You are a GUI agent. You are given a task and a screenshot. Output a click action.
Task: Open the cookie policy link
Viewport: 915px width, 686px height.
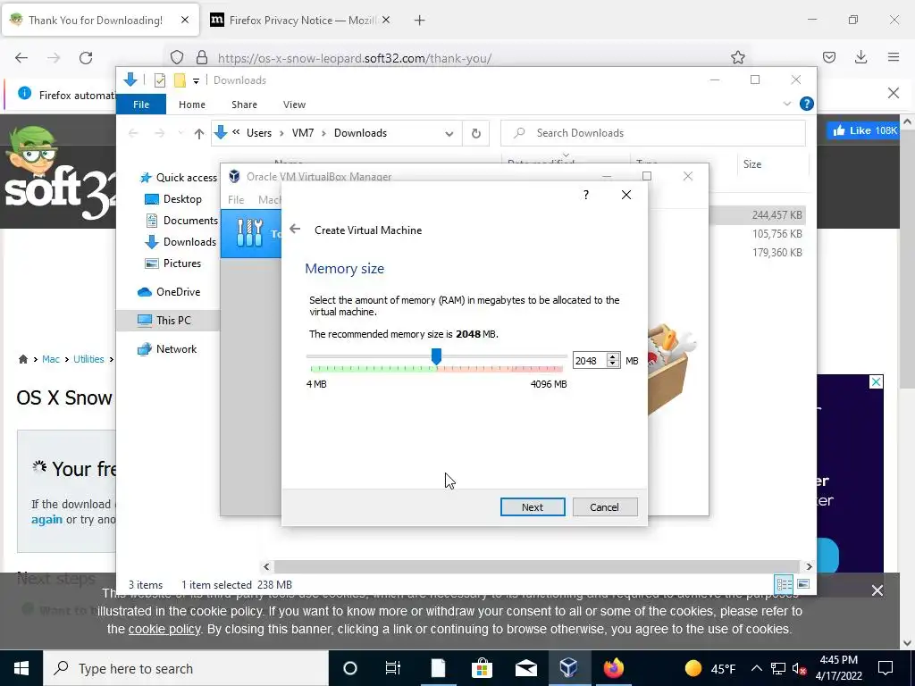pos(164,629)
